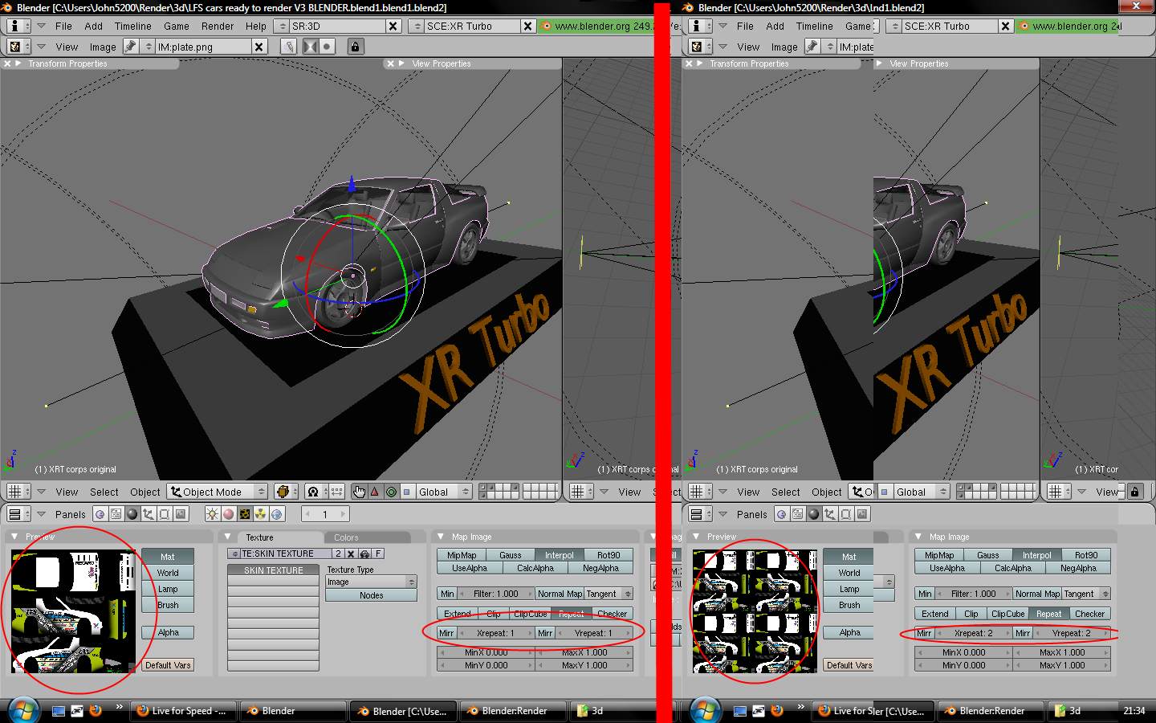Open Add menu in right Blender window

(x=775, y=26)
